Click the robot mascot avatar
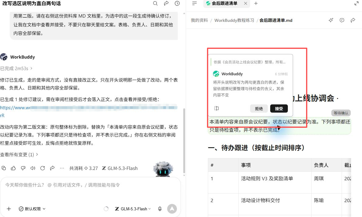Screen dimensions: 362x217 pyautogui.click(x=163, y=169)
